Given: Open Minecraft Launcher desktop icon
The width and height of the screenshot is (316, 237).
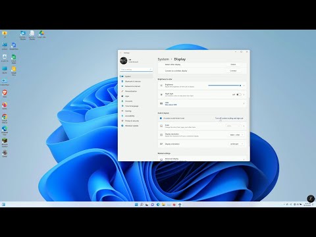Looking at the screenshot, I should [x=5, y=142].
